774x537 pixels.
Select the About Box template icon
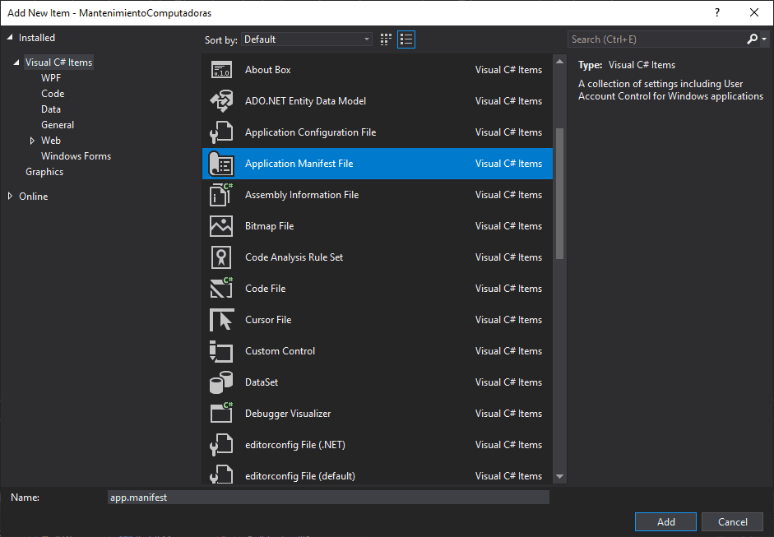220,69
